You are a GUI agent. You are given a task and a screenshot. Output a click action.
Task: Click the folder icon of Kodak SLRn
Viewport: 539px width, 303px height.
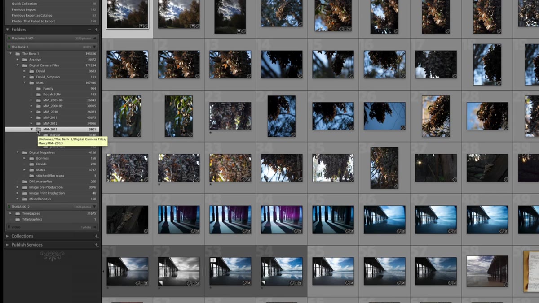tap(39, 95)
